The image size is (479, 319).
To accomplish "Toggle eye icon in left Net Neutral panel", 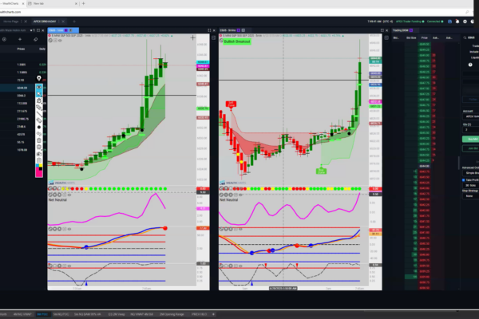I will pyautogui.click(x=69, y=195).
